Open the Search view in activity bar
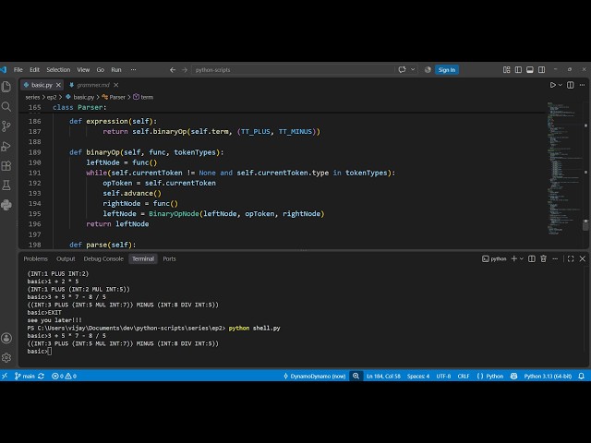The width and height of the screenshot is (591, 443). pos(6,107)
